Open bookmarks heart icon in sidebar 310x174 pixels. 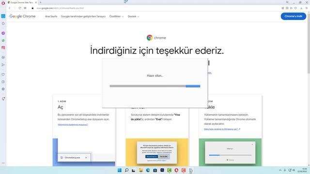(x=3, y=74)
